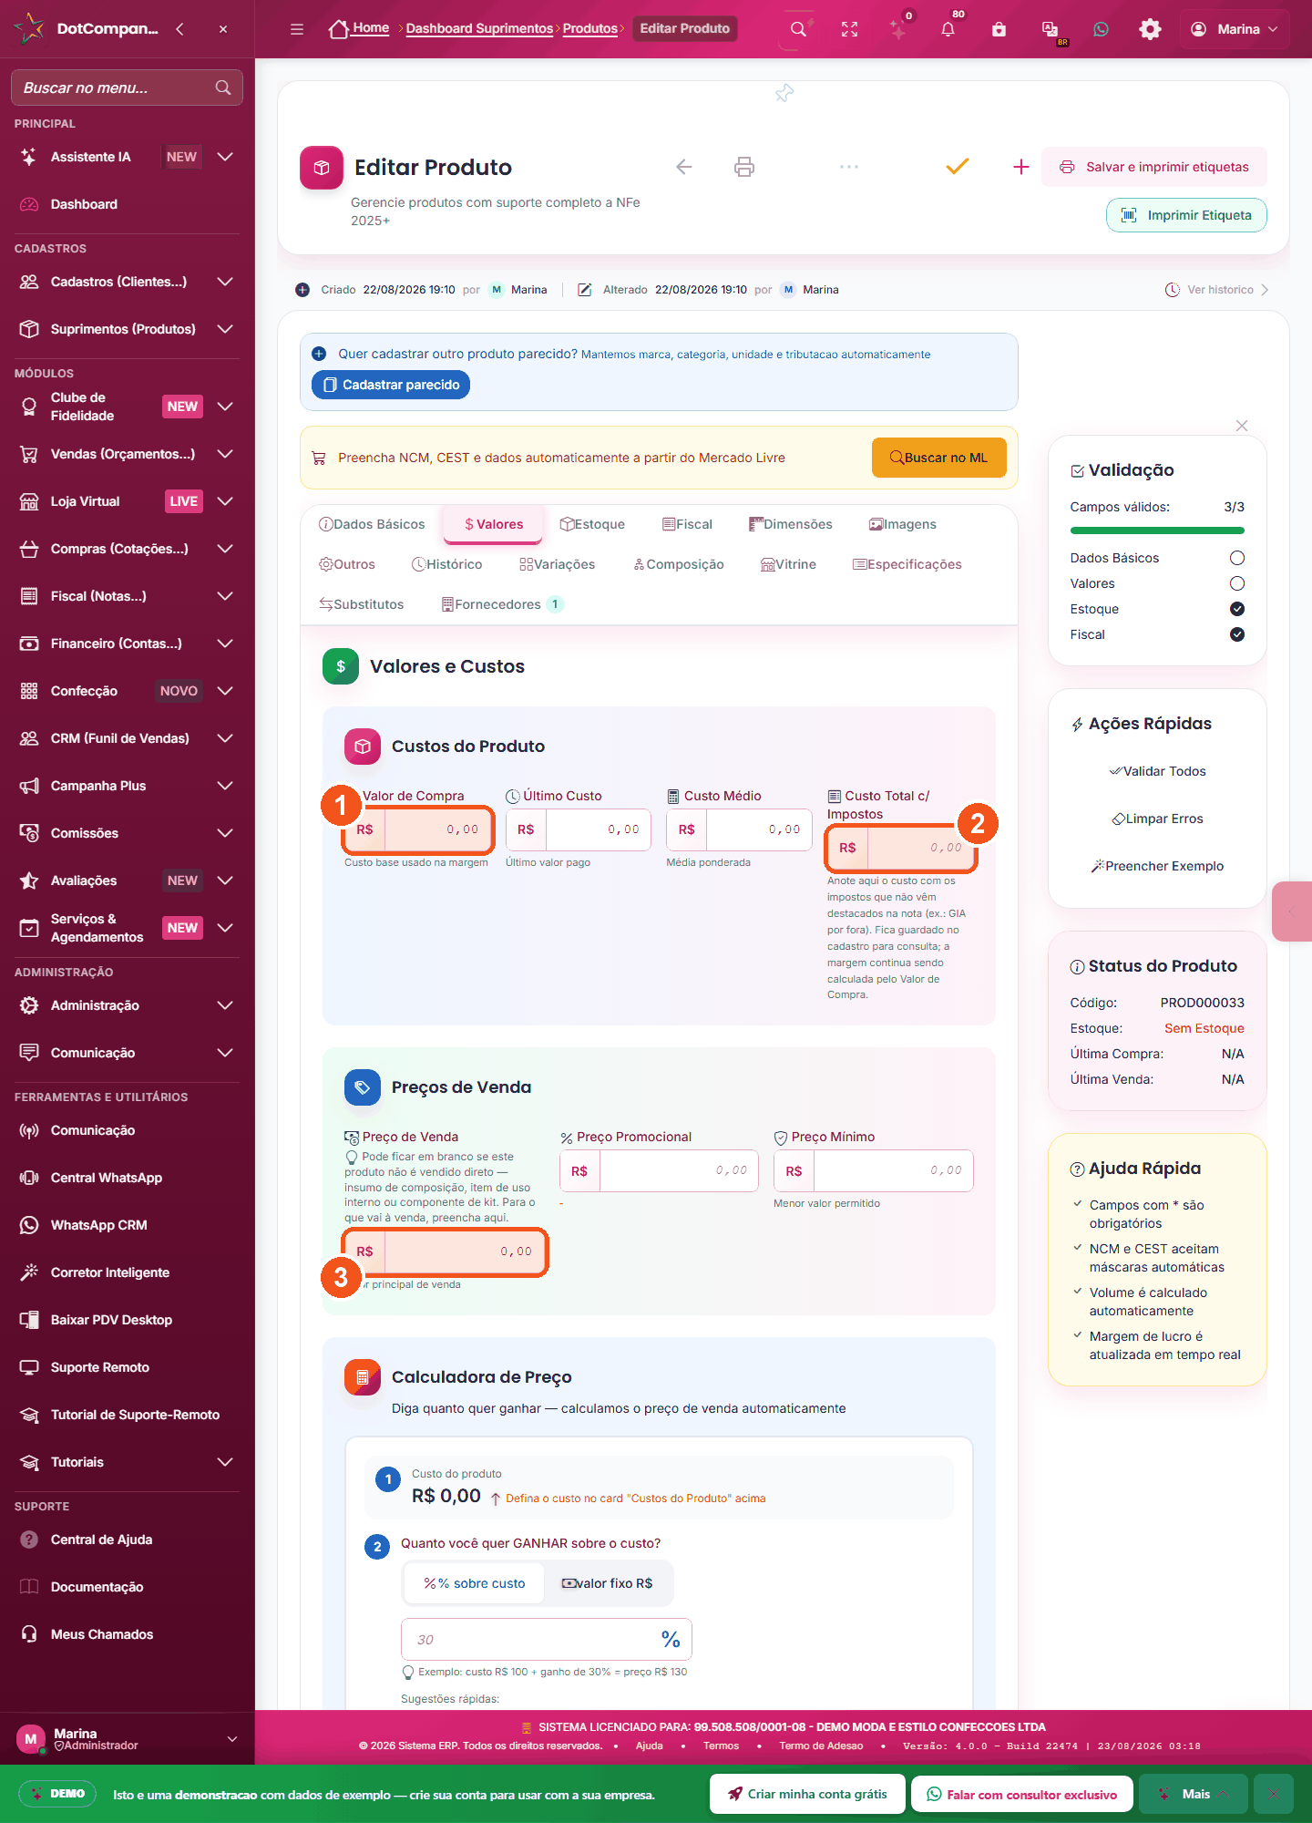Open the Marina user dropdown
The image size is (1312, 1823).
(x=1235, y=29)
